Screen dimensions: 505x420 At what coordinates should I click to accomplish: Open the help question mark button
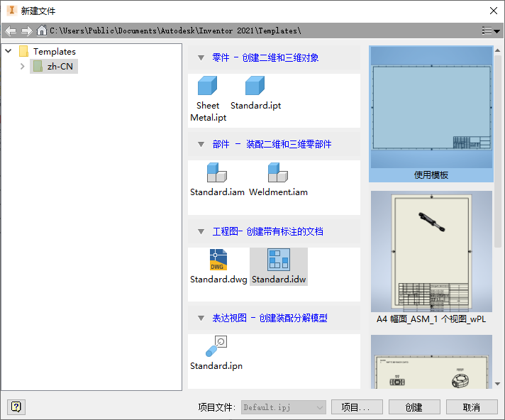coord(16,407)
